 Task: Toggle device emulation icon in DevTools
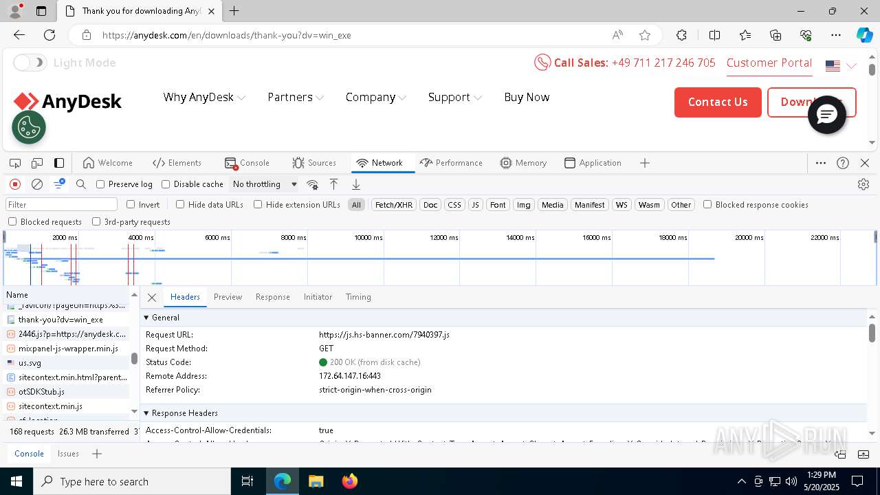[x=37, y=163]
